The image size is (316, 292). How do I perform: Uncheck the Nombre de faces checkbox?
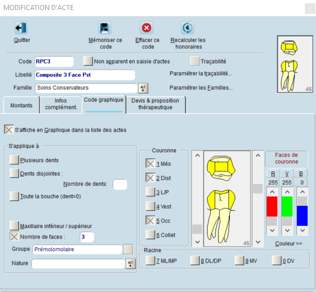click(14, 236)
